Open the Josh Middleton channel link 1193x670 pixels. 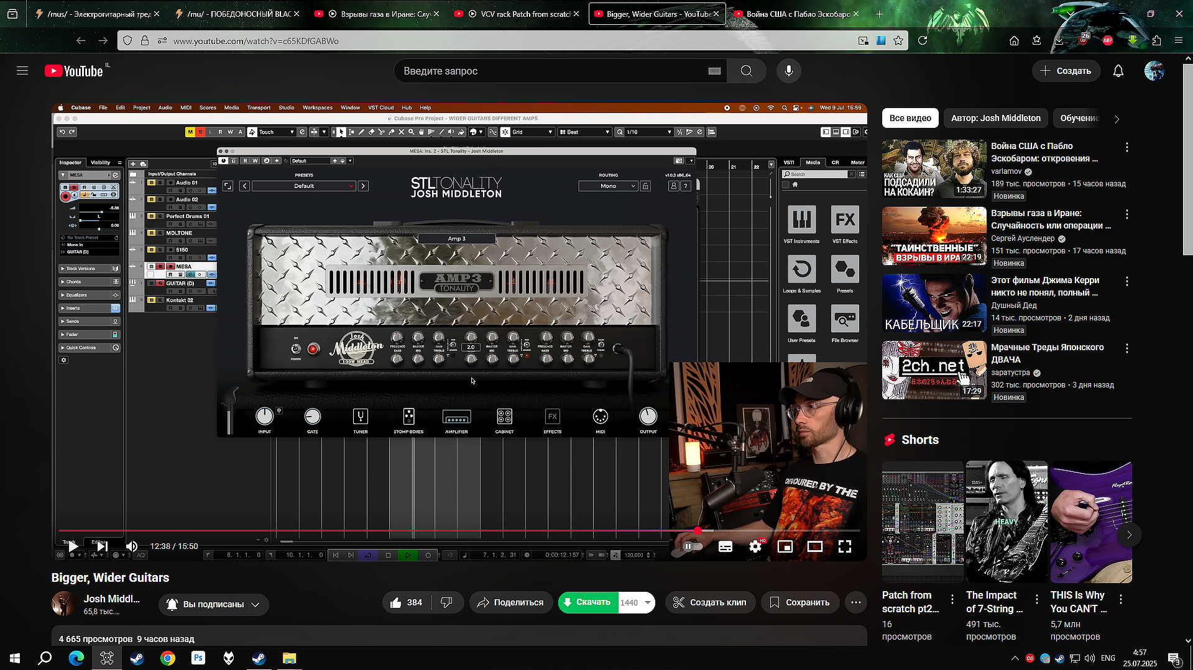click(x=112, y=599)
